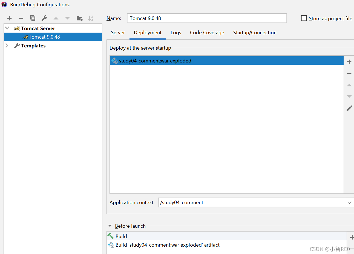Collapse the Tomcat Server tree node
Screen dimensions: 354x254
pos(7,28)
